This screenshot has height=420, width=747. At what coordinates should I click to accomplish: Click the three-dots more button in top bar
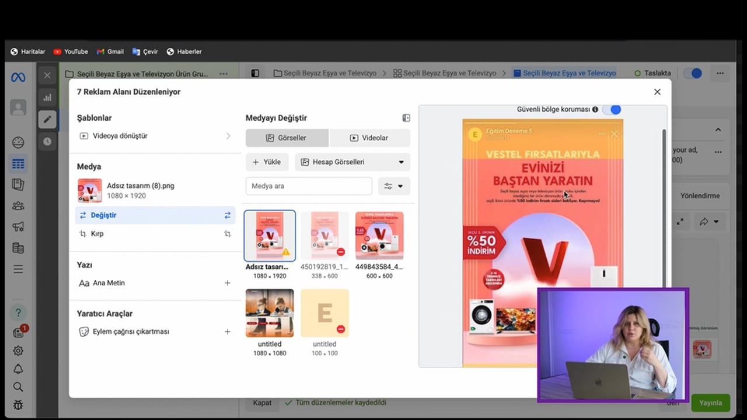click(x=720, y=73)
